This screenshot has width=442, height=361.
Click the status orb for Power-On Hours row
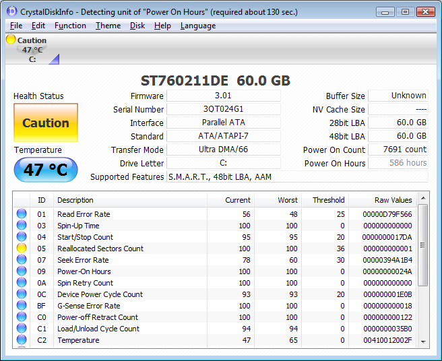click(22, 271)
